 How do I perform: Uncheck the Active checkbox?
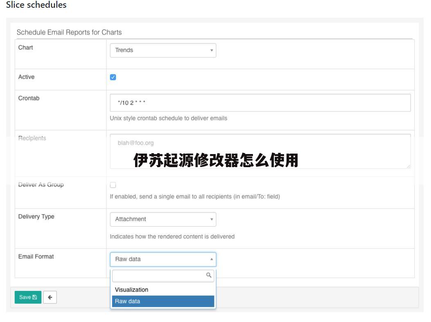click(113, 77)
